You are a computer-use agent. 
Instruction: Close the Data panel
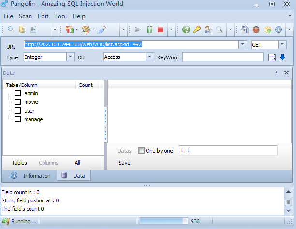[286, 72]
